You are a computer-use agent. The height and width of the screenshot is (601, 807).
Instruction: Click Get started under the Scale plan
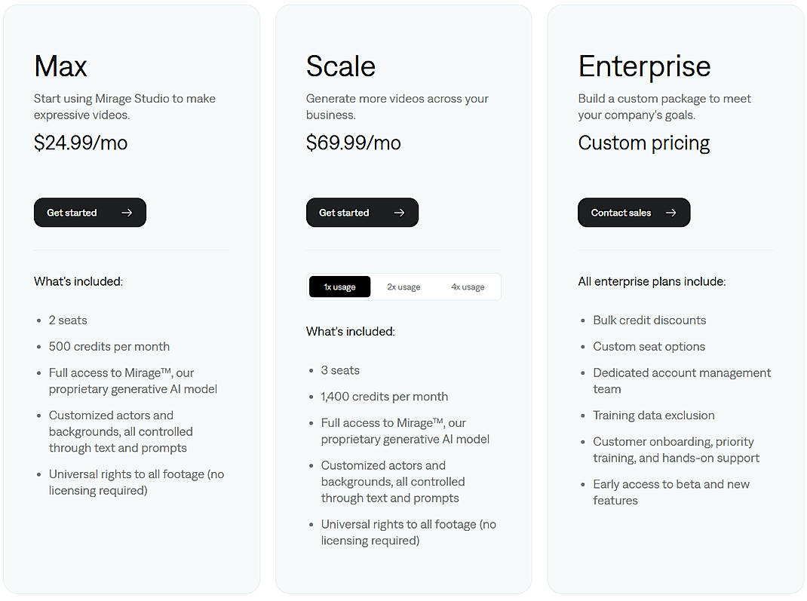click(x=362, y=213)
